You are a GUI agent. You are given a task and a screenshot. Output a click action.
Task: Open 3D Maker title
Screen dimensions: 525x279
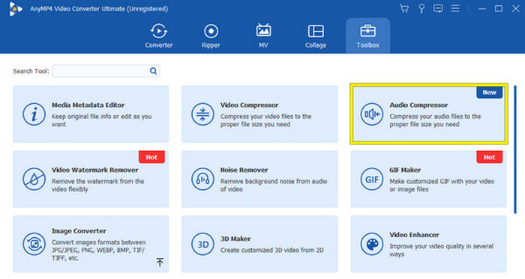(235, 239)
